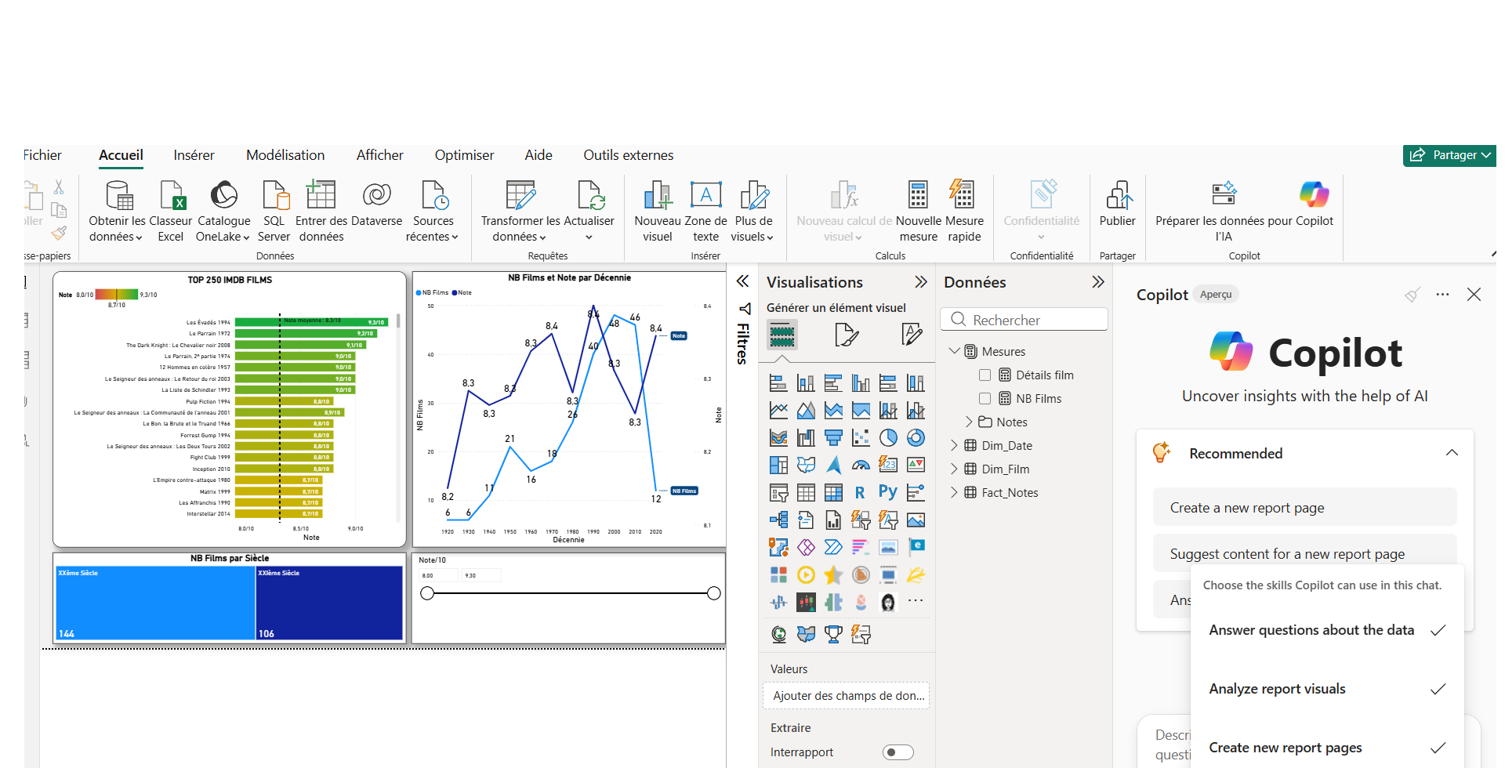Open Mesure rapide tool
The width and height of the screenshot is (1505, 768).
point(964,211)
